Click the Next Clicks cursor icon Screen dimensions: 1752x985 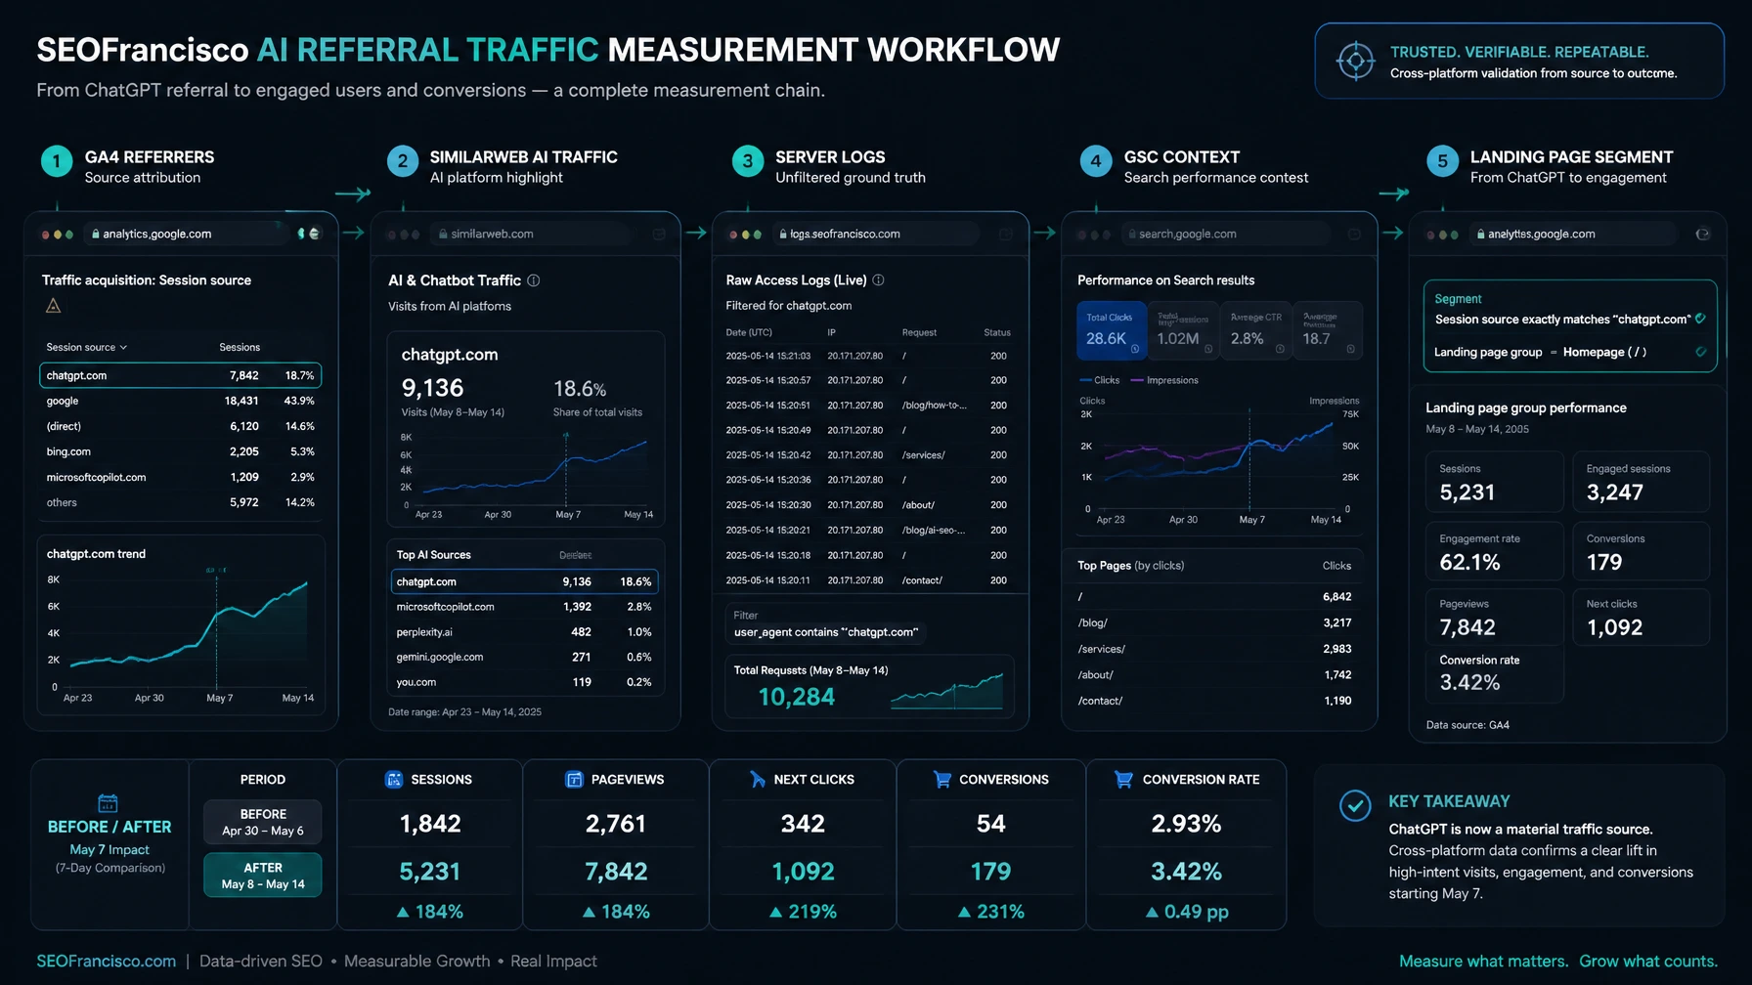pos(758,780)
